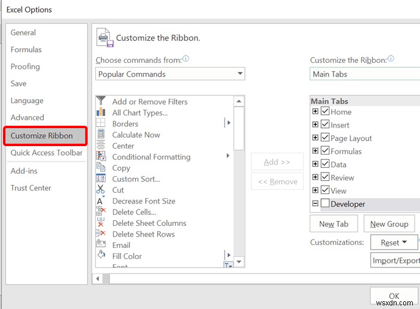The height and width of the screenshot is (309, 420).
Task: Expand the Review tab tree node
Action: point(315,177)
